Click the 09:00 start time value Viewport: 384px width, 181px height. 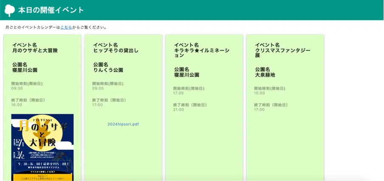pos(98,88)
